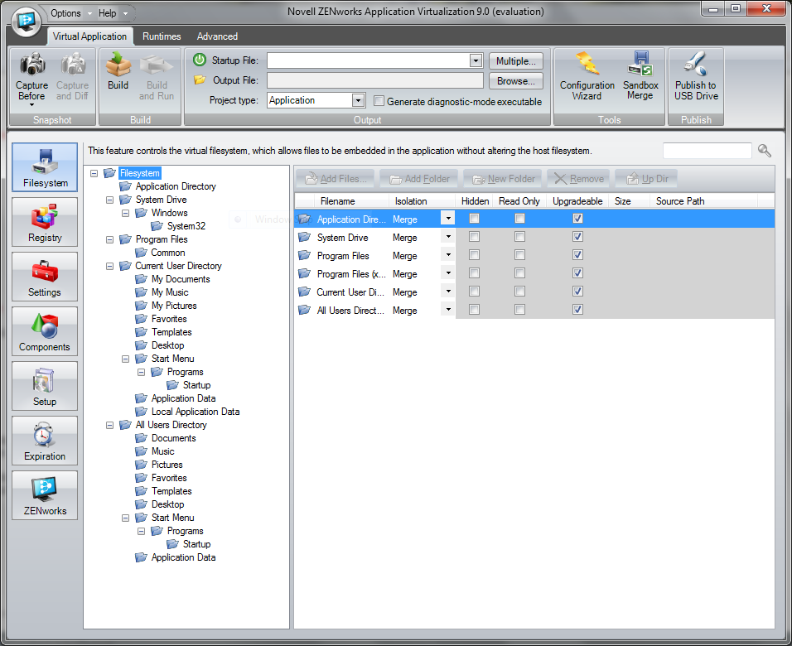
Task: Click the Multiple... button
Action: (515, 60)
